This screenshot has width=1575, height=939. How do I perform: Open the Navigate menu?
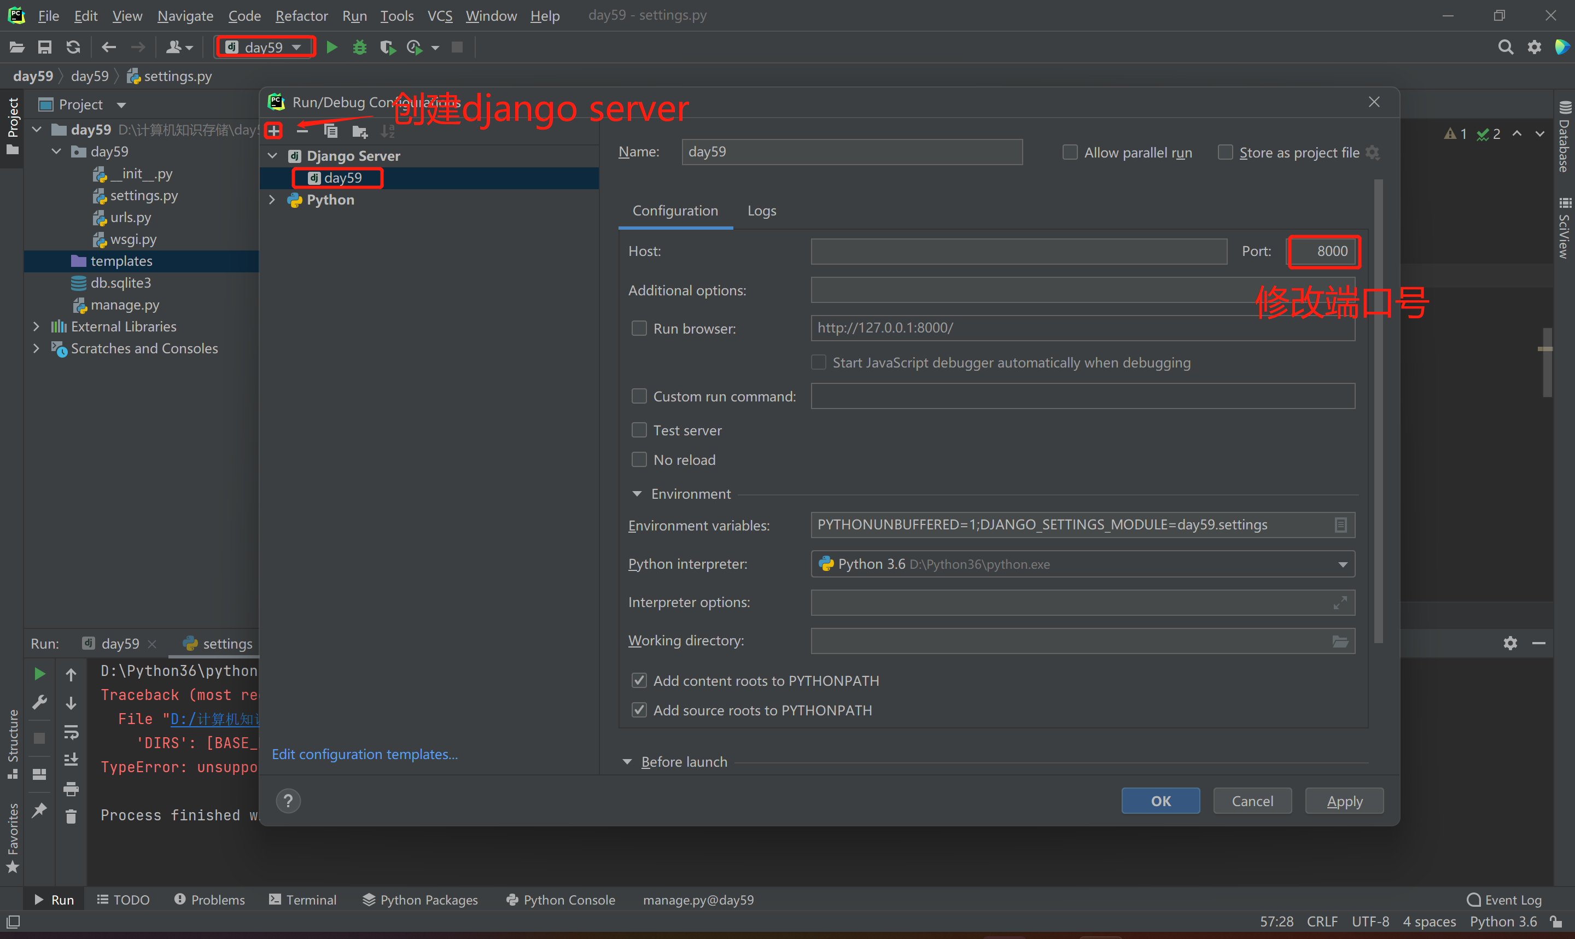185,16
